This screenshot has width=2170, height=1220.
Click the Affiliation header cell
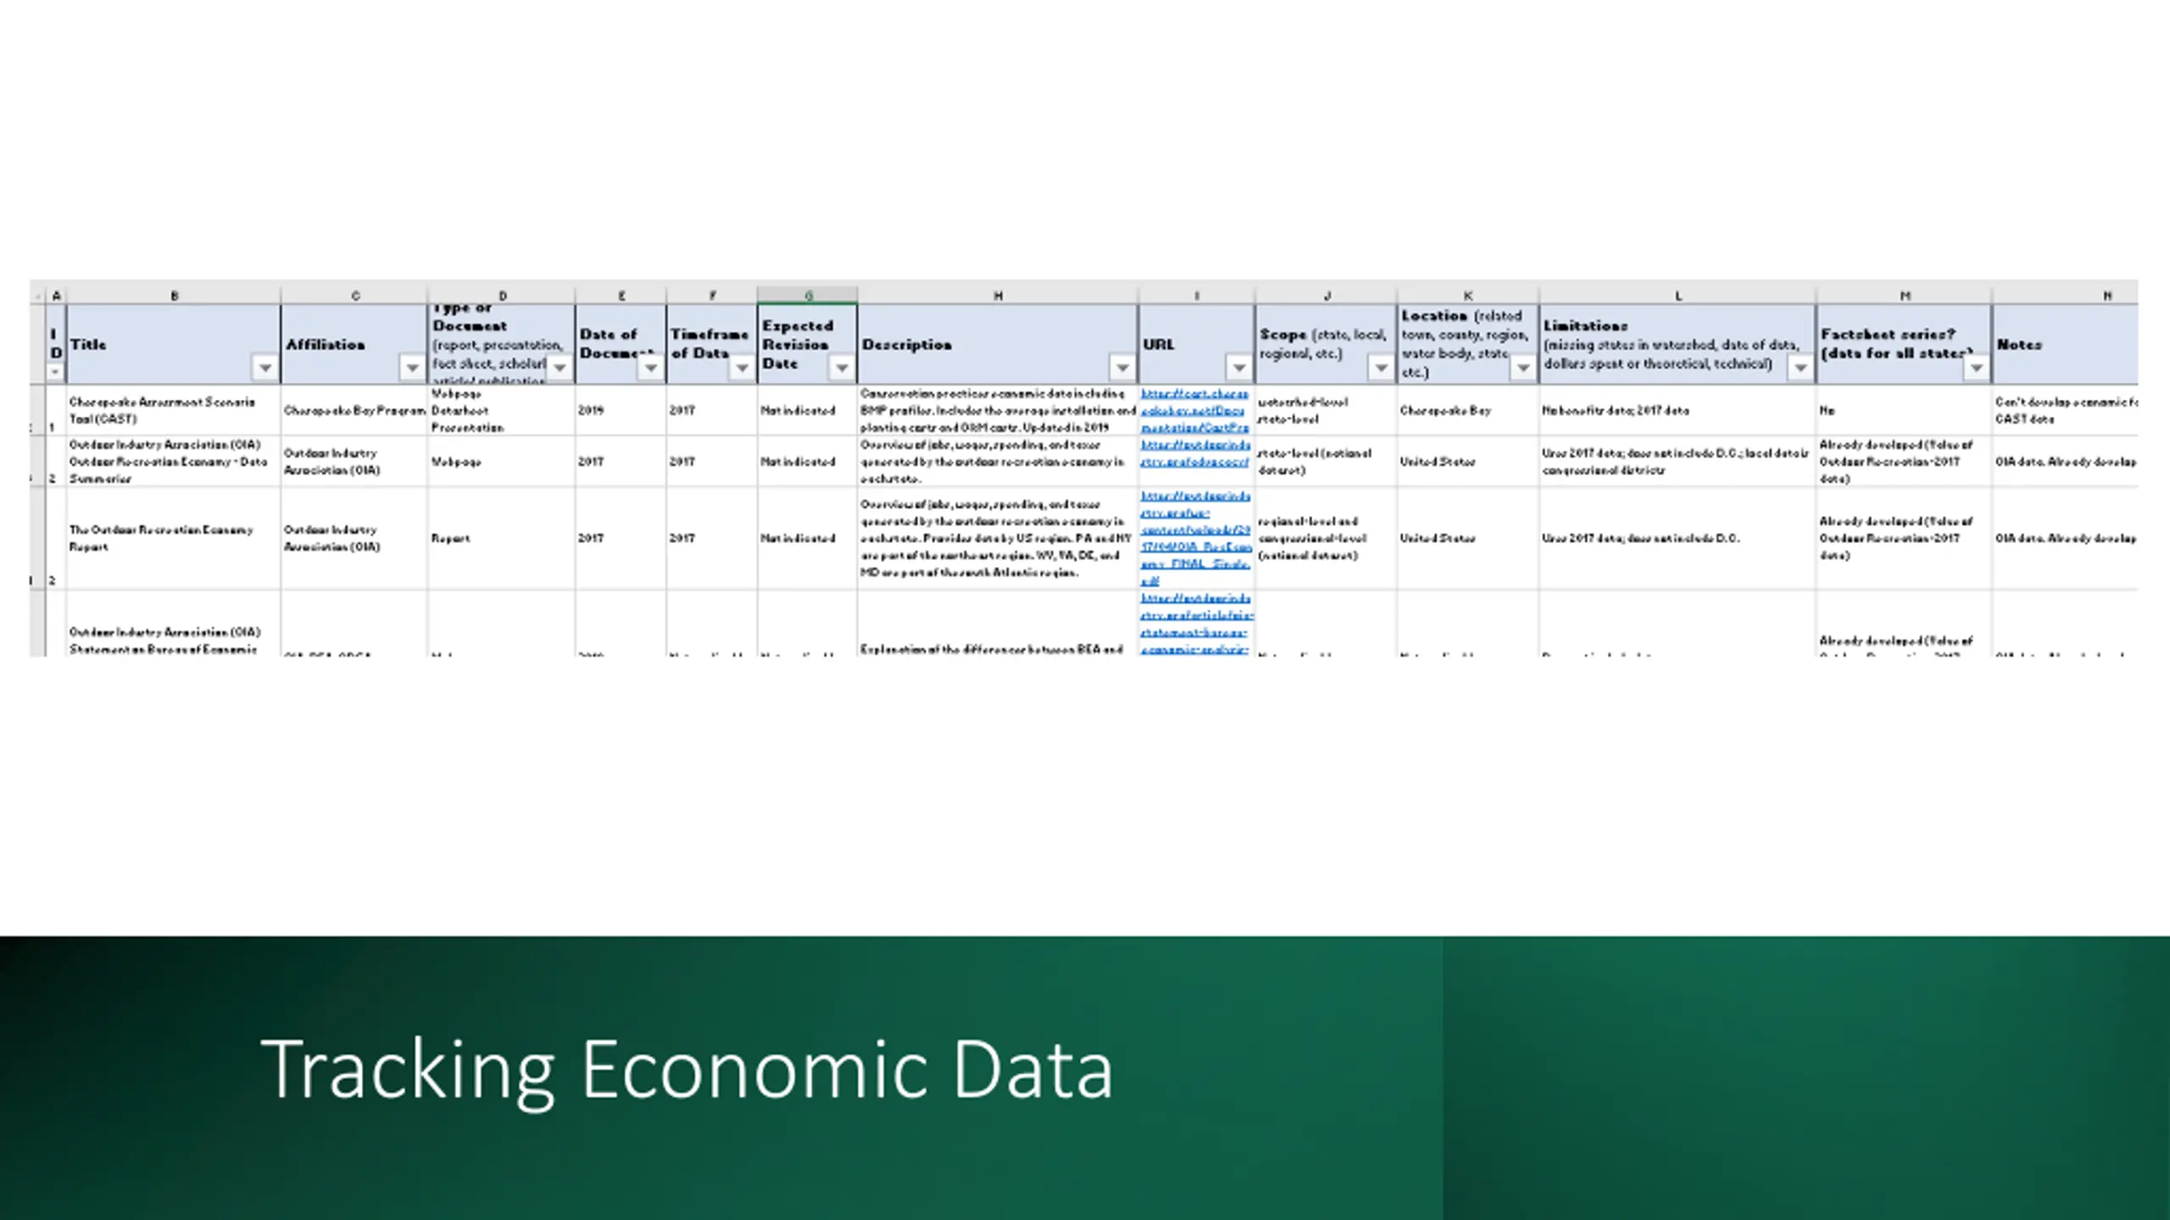[x=354, y=344]
